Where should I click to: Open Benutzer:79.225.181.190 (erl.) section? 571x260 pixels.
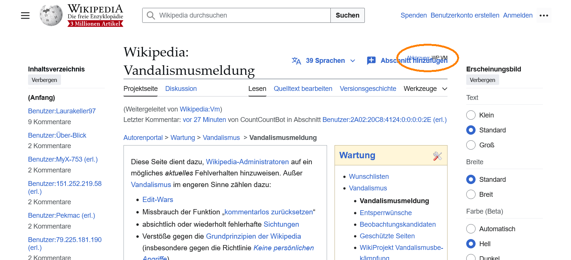pyautogui.click(x=65, y=244)
